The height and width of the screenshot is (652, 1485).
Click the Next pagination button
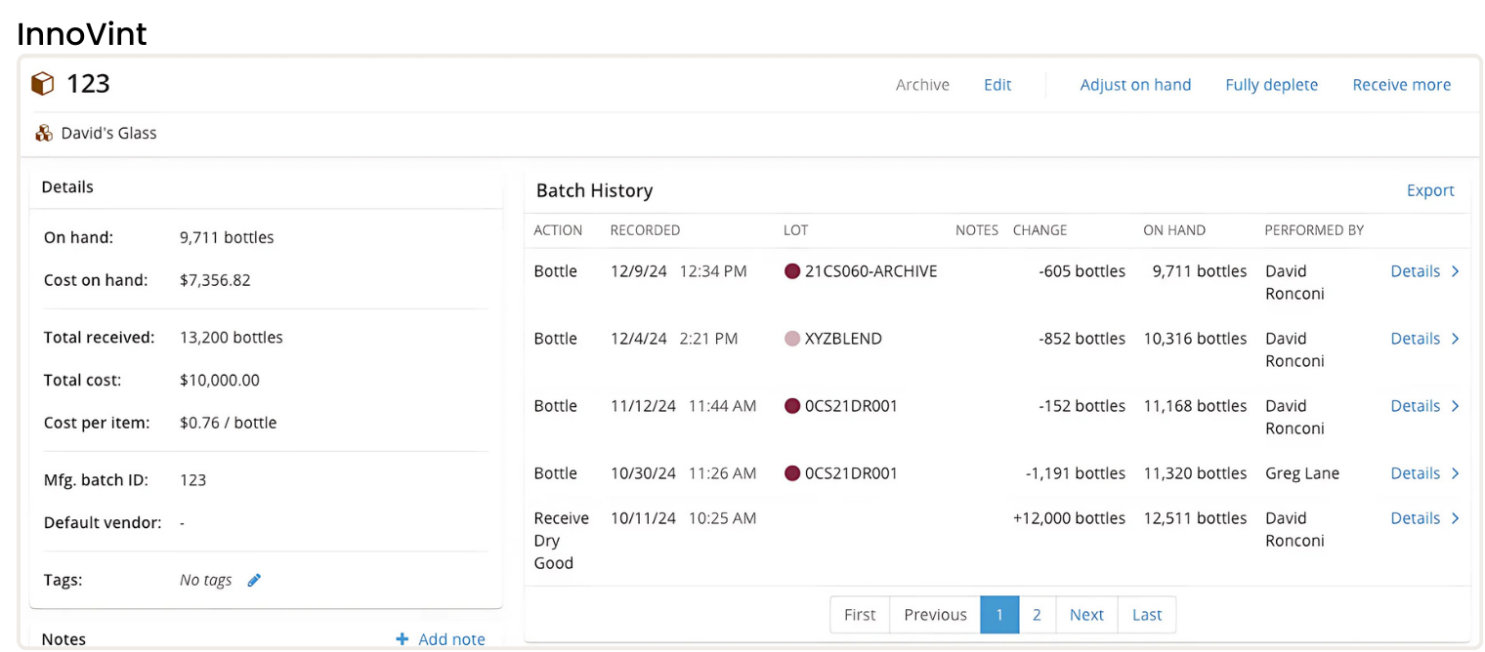pos(1086,615)
